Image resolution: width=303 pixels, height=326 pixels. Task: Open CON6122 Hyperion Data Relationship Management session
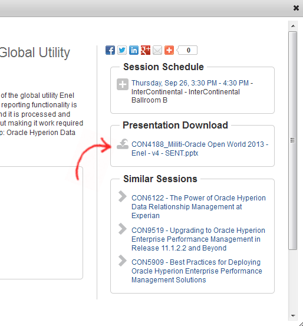[199, 207]
